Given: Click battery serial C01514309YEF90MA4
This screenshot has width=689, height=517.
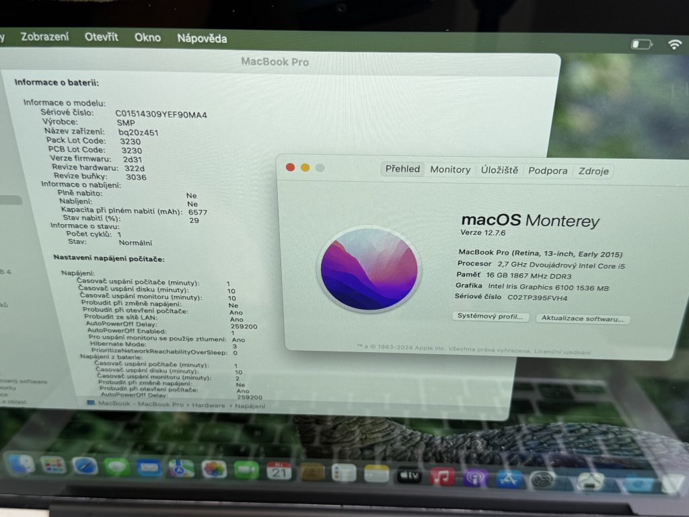Looking at the screenshot, I should 161,114.
